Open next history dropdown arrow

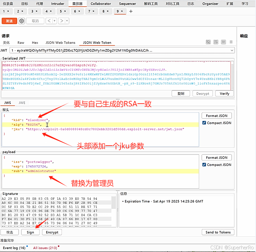[67, 21]
